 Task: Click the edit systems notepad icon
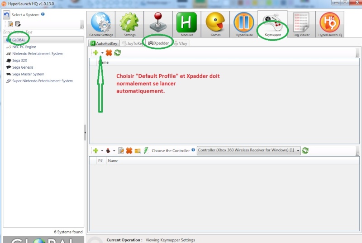pyautogui.click(x=10, y=24)
